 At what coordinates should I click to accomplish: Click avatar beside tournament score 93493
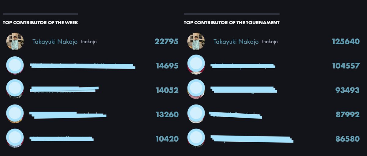coord(196,89)
